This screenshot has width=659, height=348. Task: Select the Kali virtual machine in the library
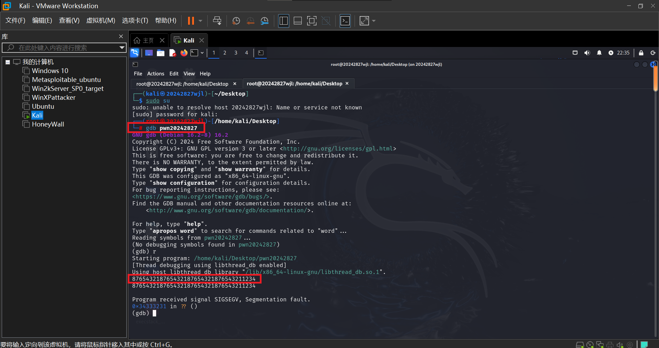(37, 115)
